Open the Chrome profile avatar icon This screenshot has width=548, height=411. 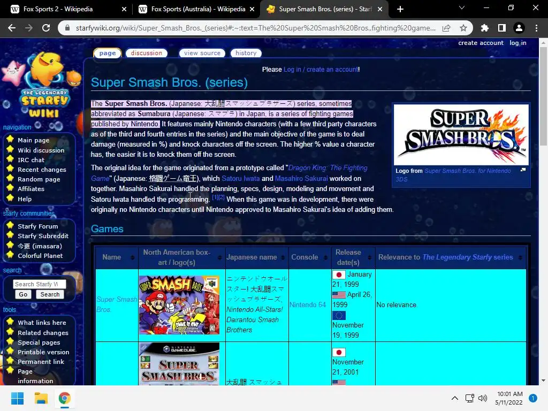pos(519,28)
